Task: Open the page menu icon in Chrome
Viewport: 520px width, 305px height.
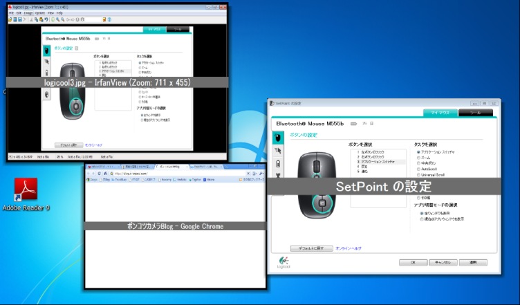Action: point(254,174)
